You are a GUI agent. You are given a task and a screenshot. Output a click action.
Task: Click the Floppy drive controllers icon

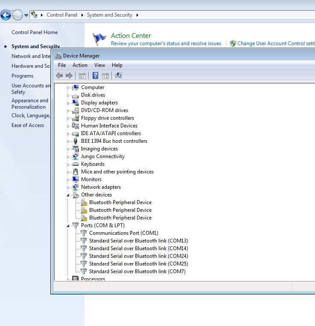coord(76,118)
